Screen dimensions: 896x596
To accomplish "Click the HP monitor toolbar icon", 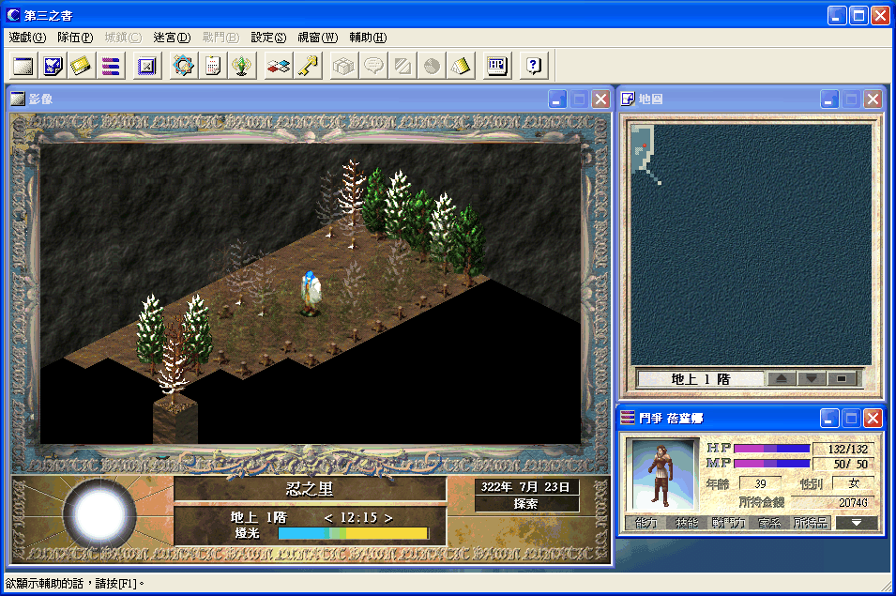I will [x=497, y=66].
